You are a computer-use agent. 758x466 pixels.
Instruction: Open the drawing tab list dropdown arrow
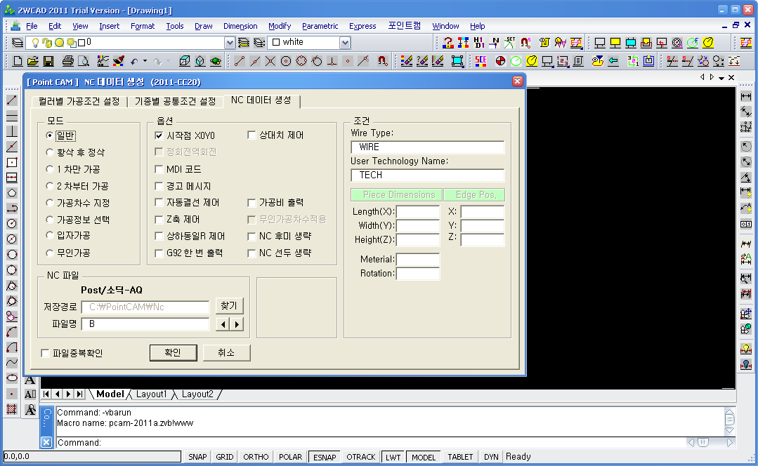tap(721, 78)
